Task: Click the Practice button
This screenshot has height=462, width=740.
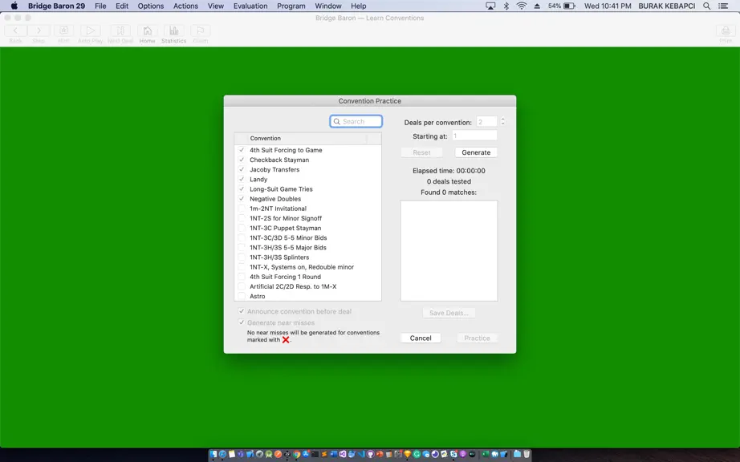Action: tap(477, 338)
